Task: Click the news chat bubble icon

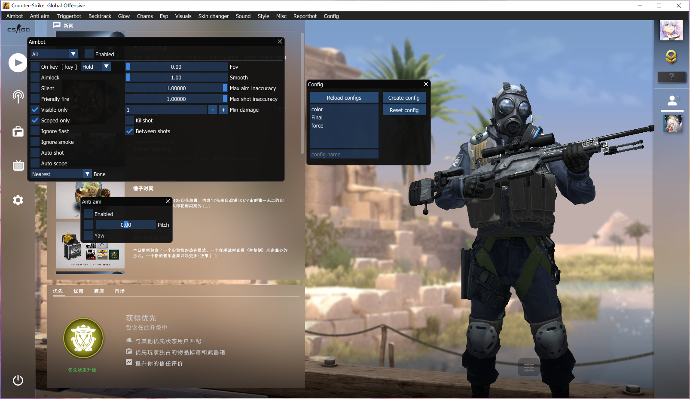Action: pos(57,25)
